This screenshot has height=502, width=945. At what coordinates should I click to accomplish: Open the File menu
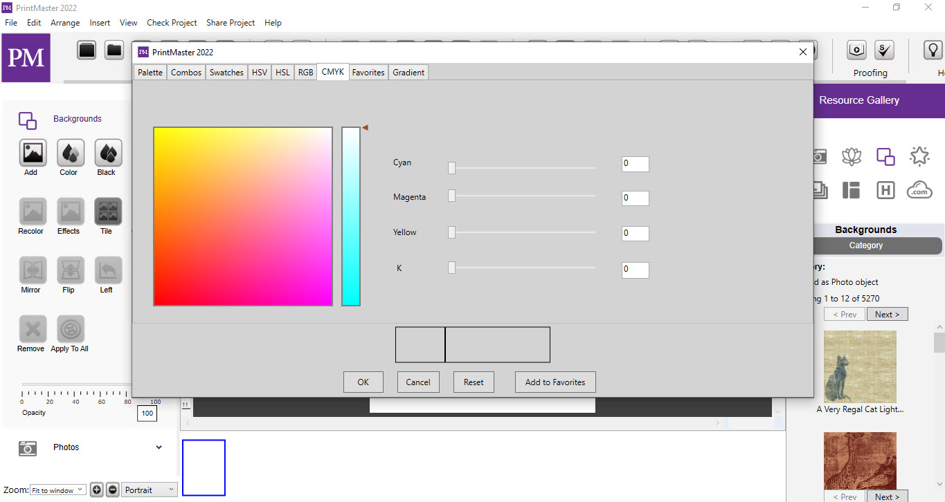11,23
